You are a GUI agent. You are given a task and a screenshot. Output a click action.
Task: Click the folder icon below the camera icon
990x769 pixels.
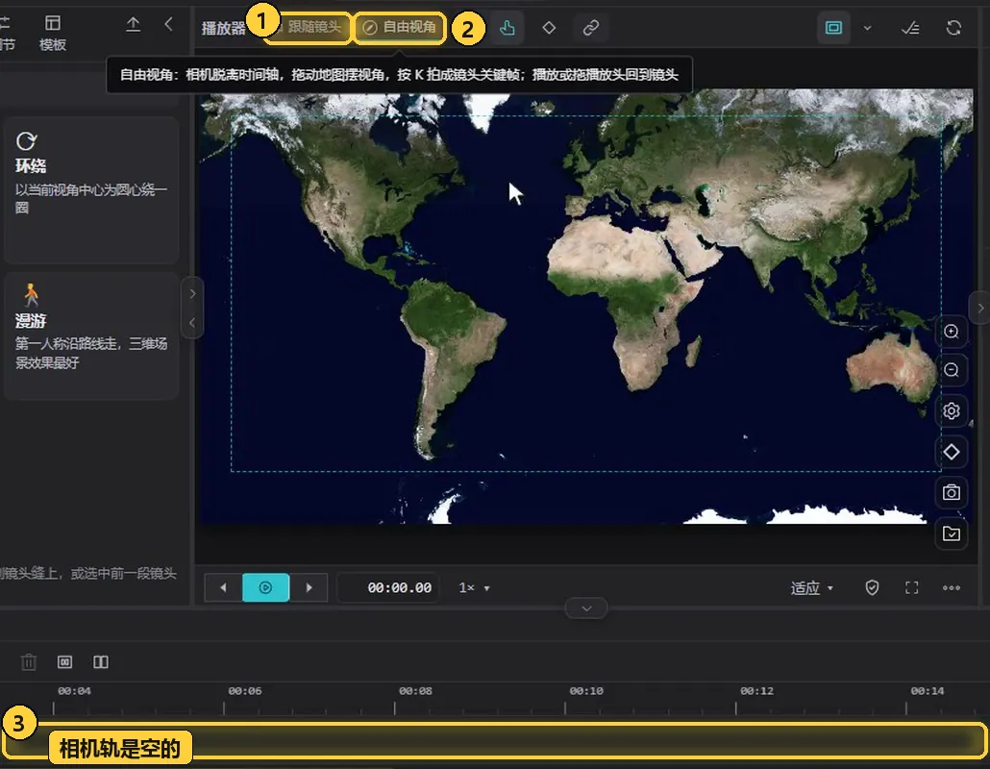[951, 533]
